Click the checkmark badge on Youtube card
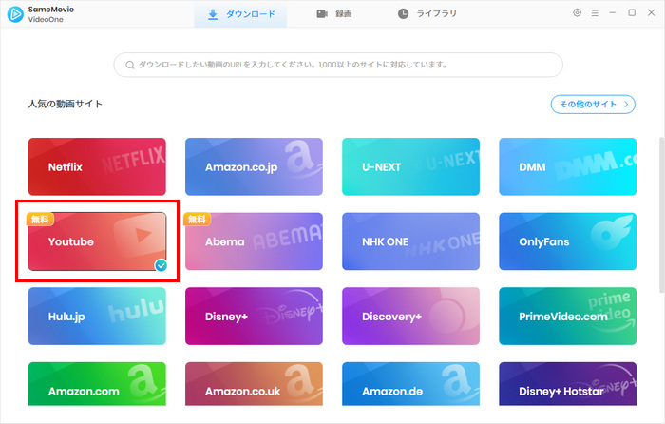Viewport: 665px width, 424px height. tap(161, 265)
